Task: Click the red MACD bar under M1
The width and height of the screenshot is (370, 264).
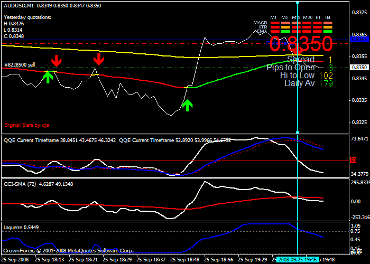Action: point(274,23)
